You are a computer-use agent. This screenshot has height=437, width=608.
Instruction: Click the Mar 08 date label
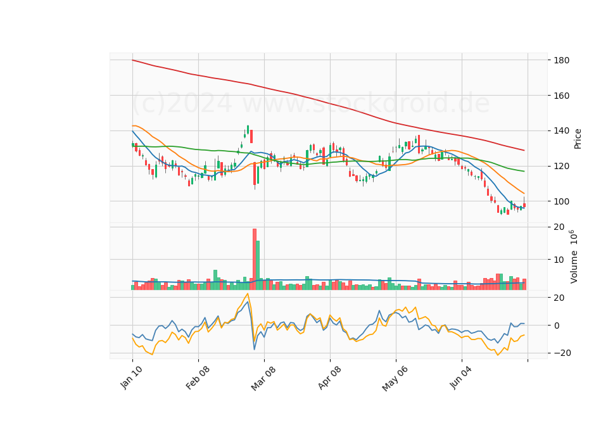pos(263,378)
